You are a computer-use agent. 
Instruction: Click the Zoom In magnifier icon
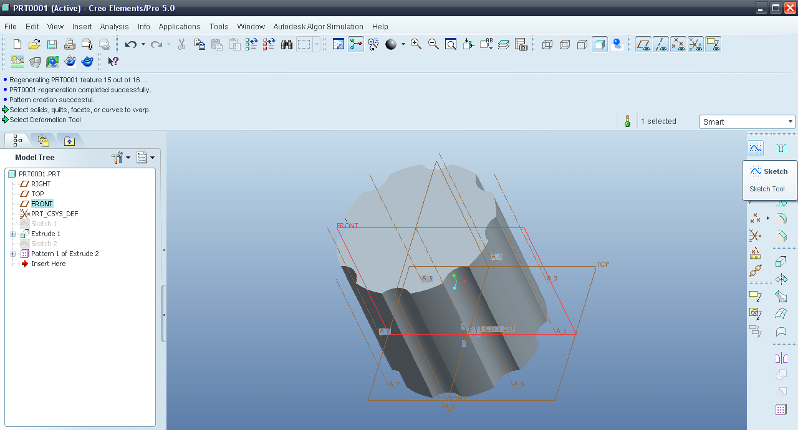[416, 44]
